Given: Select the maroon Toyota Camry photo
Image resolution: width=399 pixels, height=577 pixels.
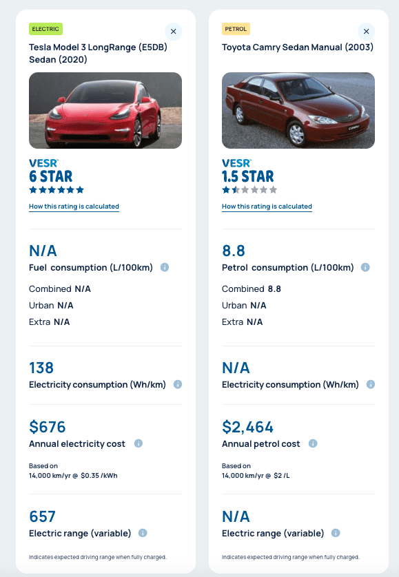Looking at the screenshot, I should pyautogui.click(x=298, y=110).
